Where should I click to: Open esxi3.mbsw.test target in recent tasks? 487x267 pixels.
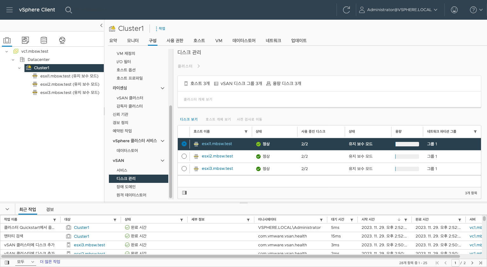point(90,245)
